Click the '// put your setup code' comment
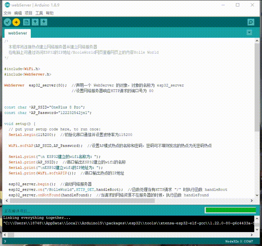This screenshot has height=246, width=262. tap(54, 130)
